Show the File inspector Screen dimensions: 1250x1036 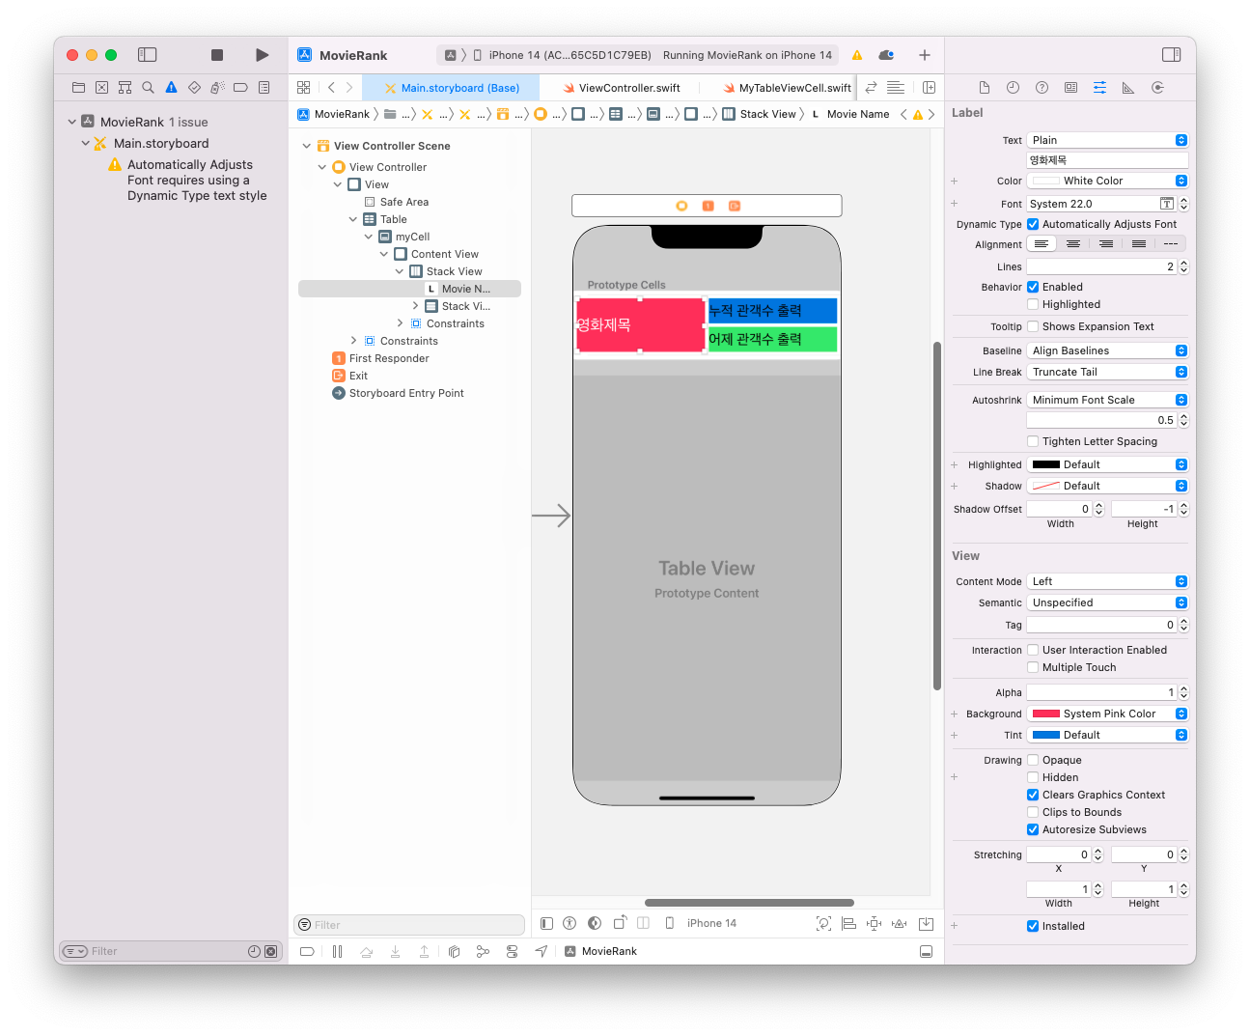984,87
